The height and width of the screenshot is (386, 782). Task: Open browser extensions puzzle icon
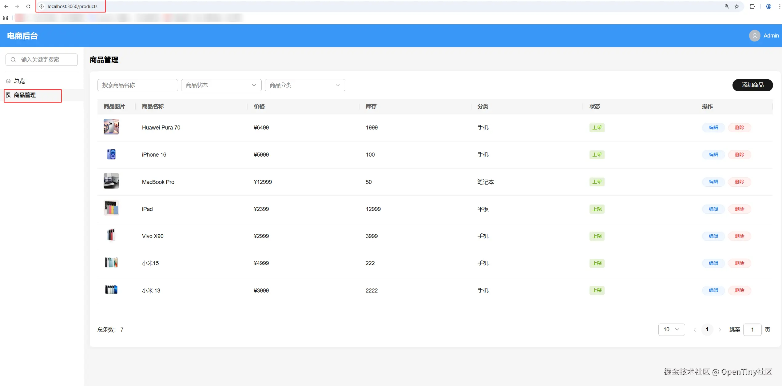[752, 6]
